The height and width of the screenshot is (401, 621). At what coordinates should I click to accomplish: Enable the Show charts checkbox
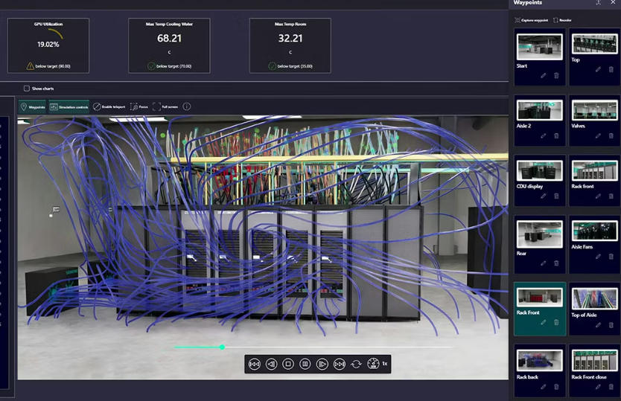27,89
